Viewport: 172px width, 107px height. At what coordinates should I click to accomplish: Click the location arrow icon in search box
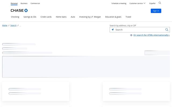[113, 30]
